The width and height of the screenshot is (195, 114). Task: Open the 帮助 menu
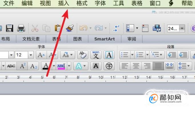187,3
